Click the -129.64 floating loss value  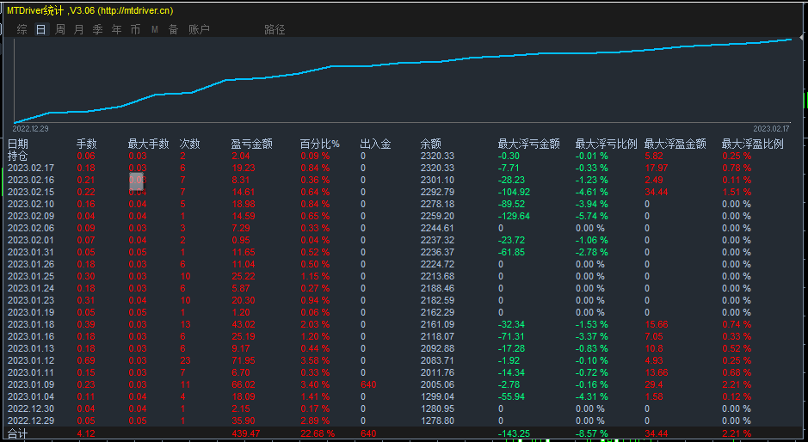pos(514,216)
